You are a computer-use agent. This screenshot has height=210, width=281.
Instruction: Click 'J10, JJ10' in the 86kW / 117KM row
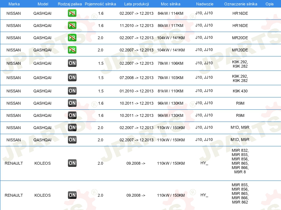pos(204,25)
